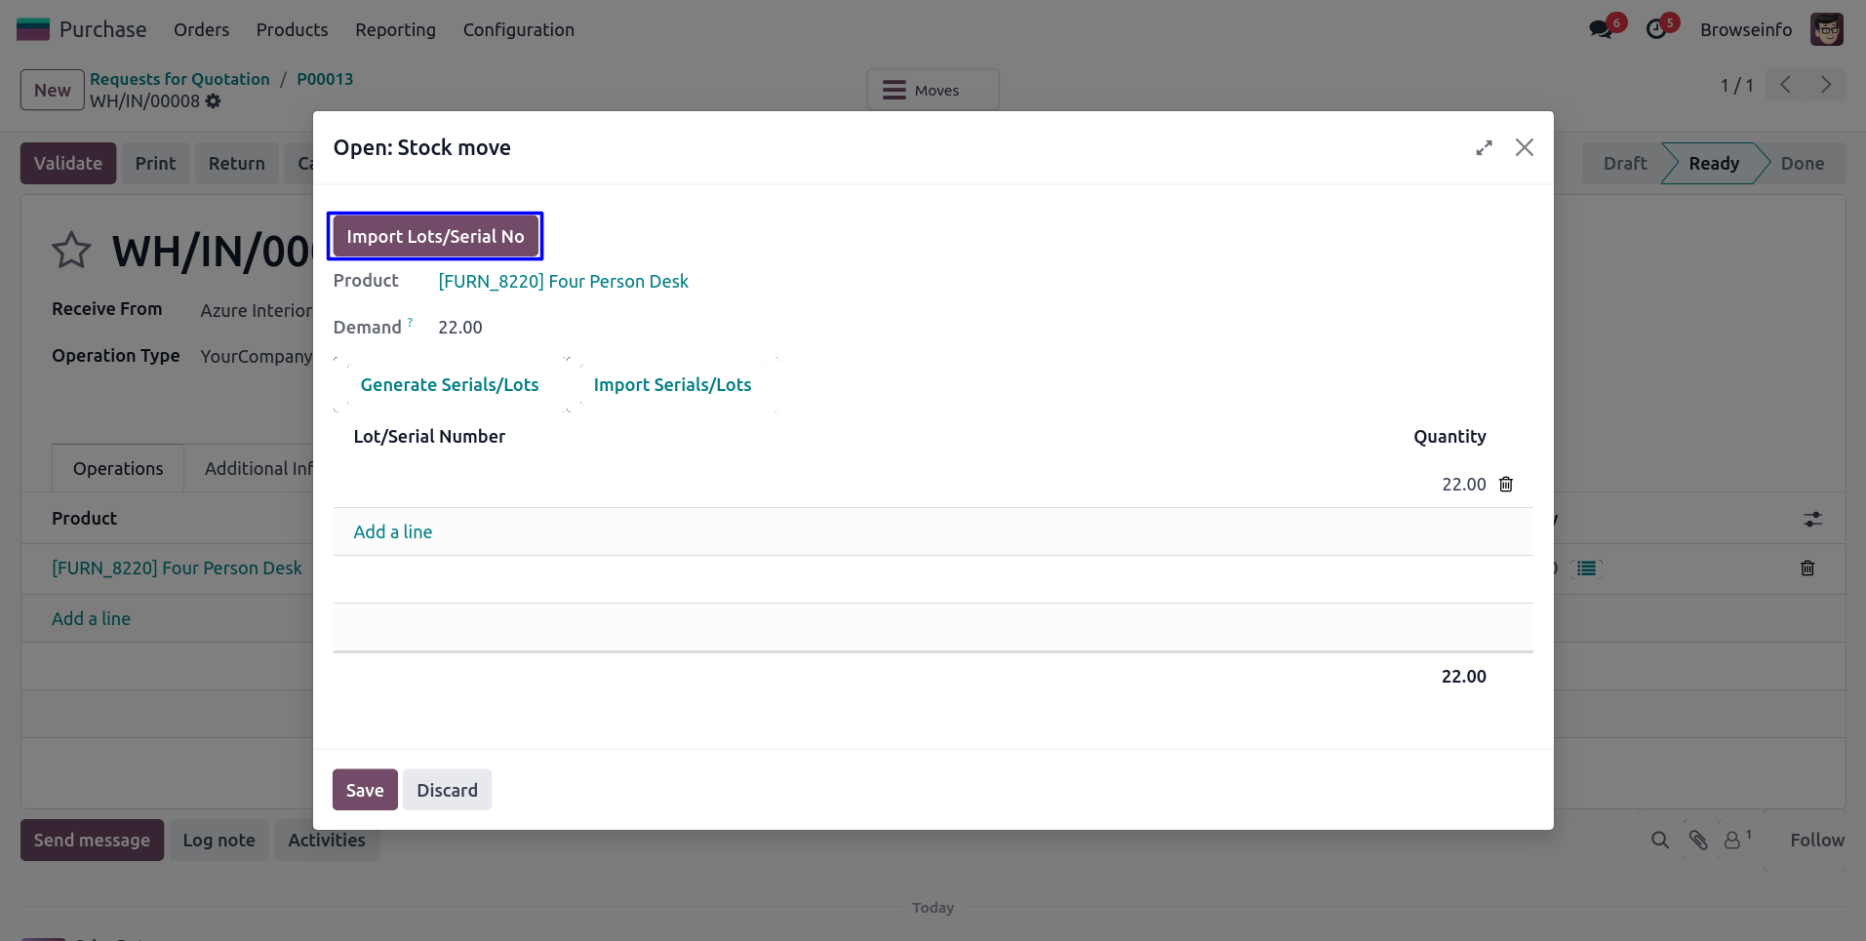
Task: Add a line in the background Operations table
Action: click(92, 618)
